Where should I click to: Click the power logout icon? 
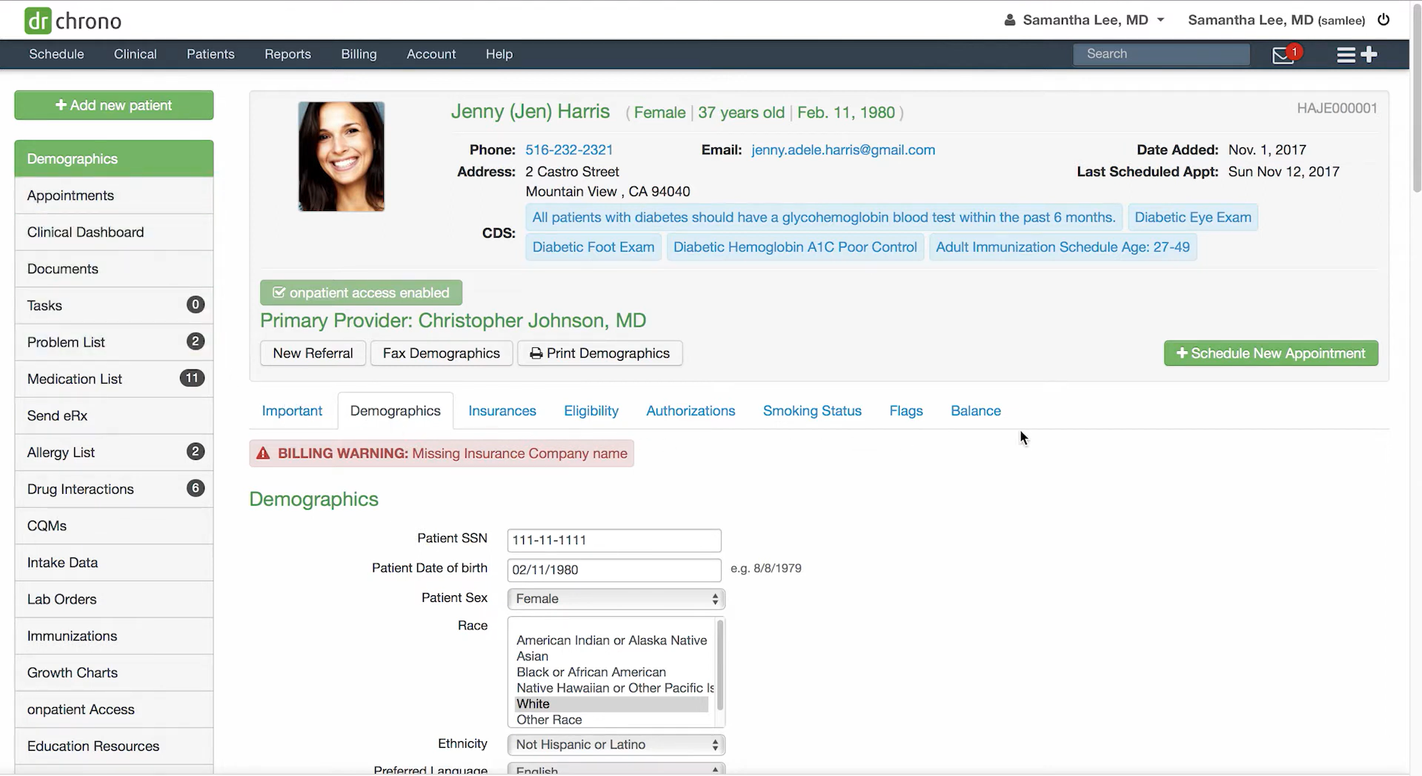(x=1383, y=20)
